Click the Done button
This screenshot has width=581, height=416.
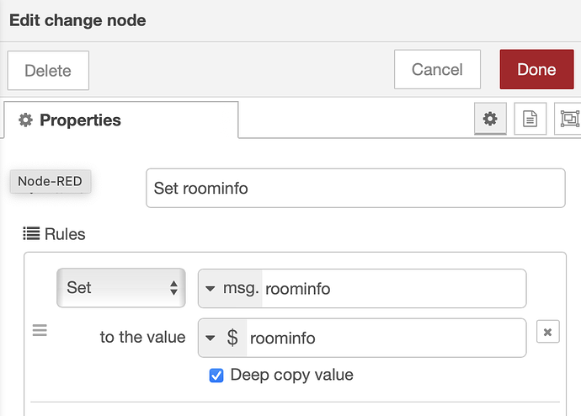[536, 69]
